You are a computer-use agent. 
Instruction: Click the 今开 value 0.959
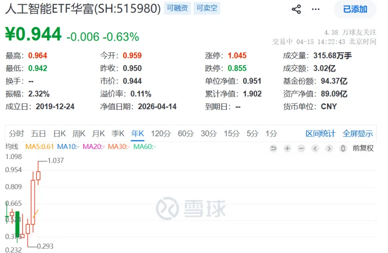point(132,55)
